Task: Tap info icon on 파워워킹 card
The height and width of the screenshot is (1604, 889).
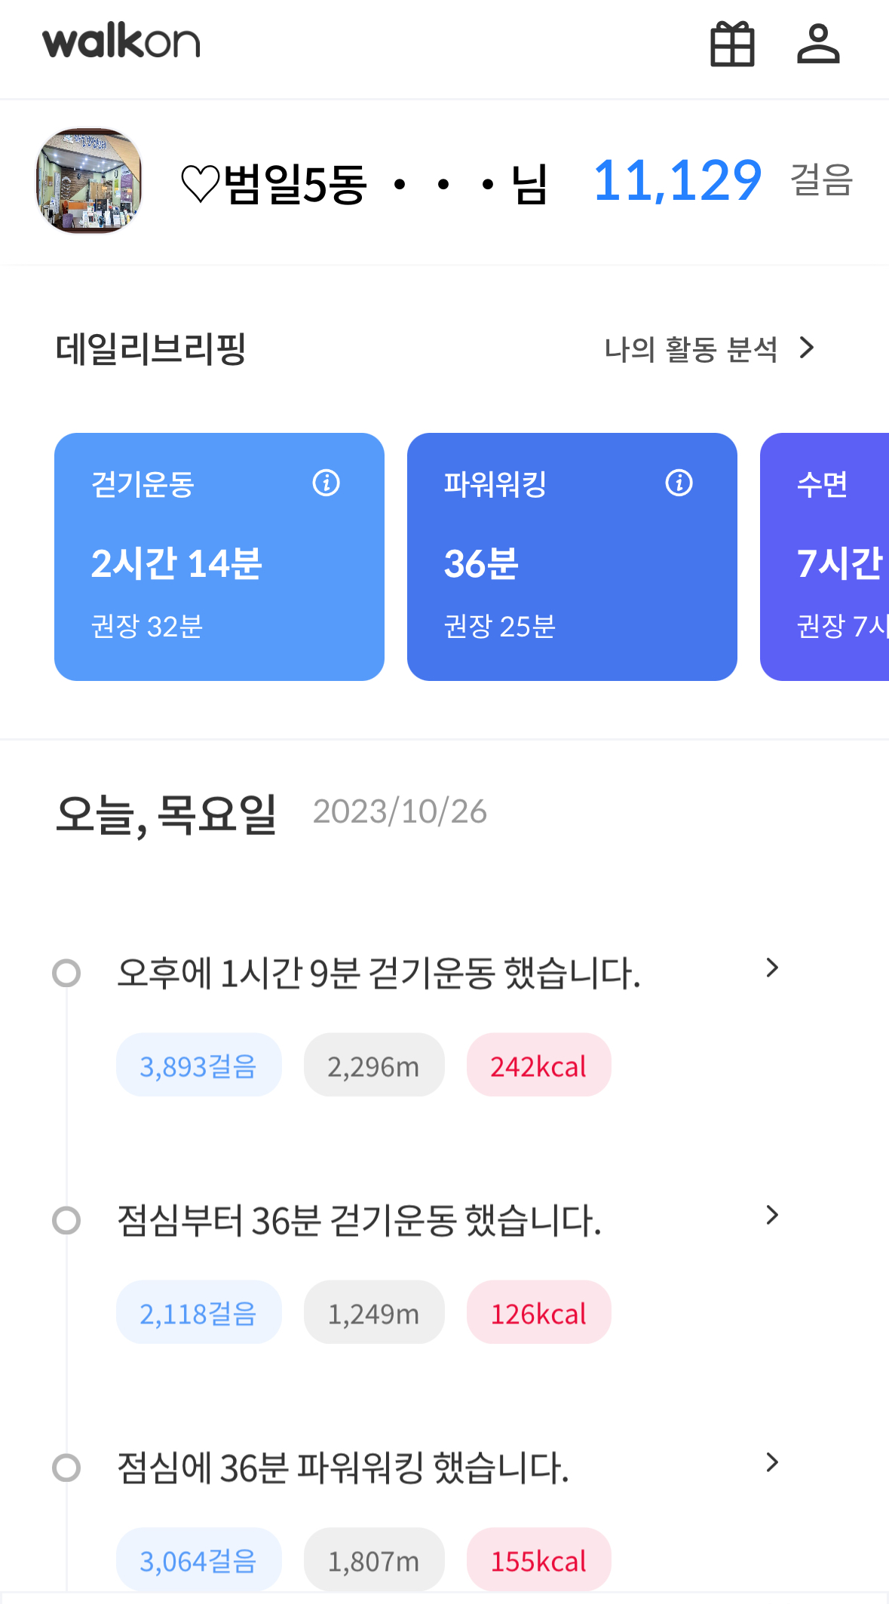Action: pos(679,483)
